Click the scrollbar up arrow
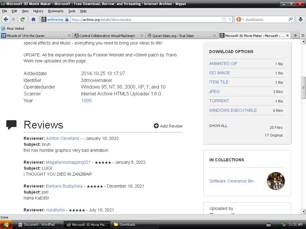This screenshot has height=229, width=306. [x=303, y=41]
